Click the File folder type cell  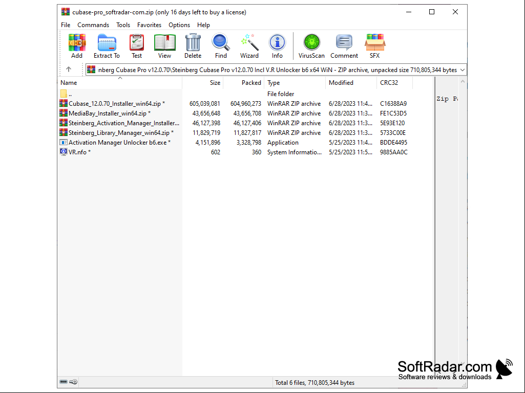coord(281,94)
